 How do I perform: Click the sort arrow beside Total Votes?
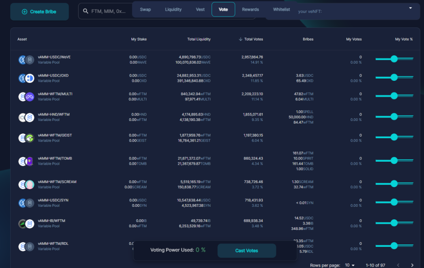click(x=240, y=39)
